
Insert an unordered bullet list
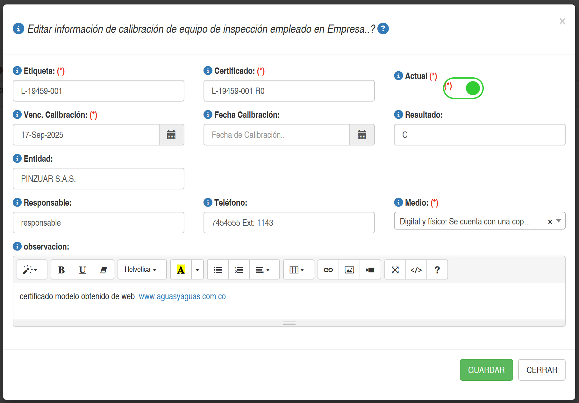pyautogui.click(x=218, y=270)
